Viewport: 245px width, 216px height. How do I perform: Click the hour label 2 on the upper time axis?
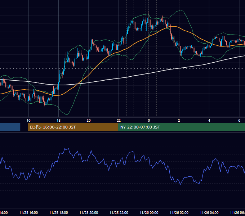coord(179,121)
